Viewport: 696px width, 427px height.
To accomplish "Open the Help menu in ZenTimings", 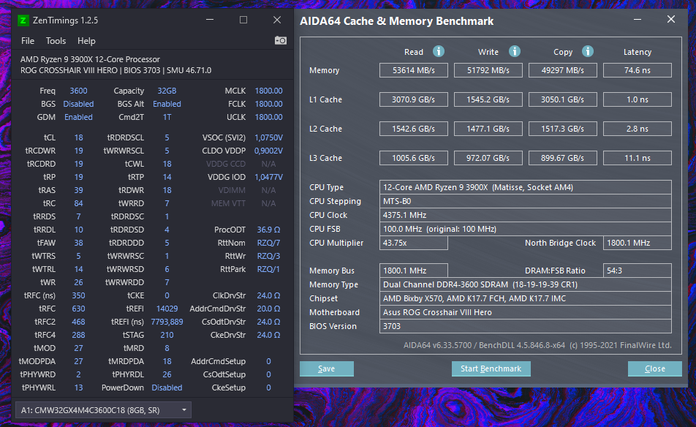I will point(86,41).
